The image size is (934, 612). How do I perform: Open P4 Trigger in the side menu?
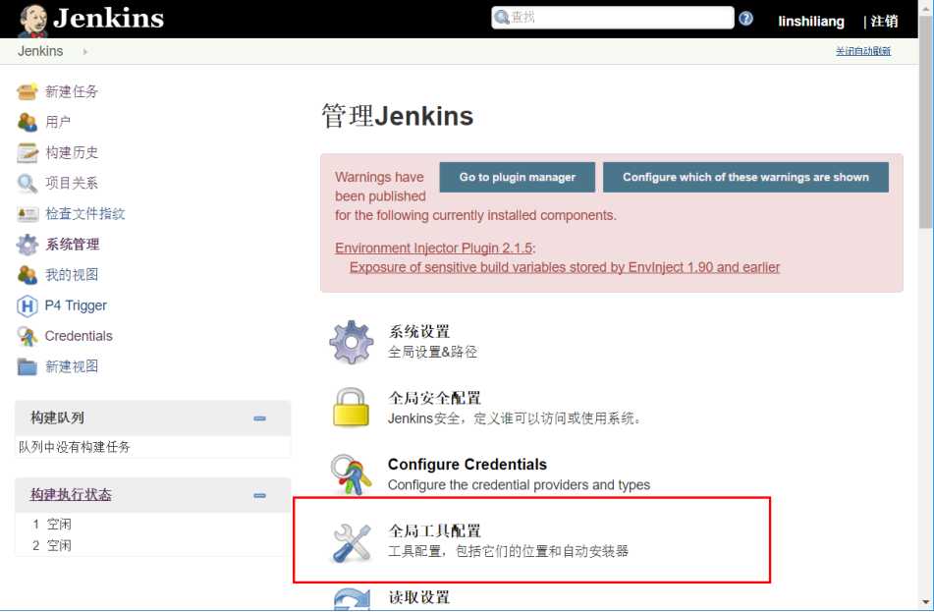[x=76, y=306]
